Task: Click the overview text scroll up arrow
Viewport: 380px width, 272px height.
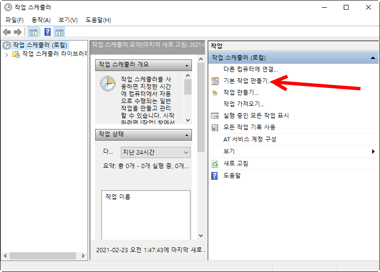Action: click(188, 75)
